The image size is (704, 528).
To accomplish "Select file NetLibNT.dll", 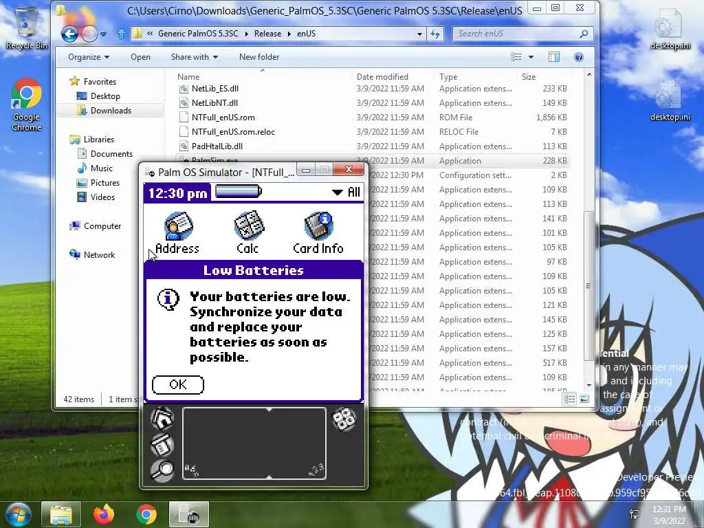I will coord(214,103).
